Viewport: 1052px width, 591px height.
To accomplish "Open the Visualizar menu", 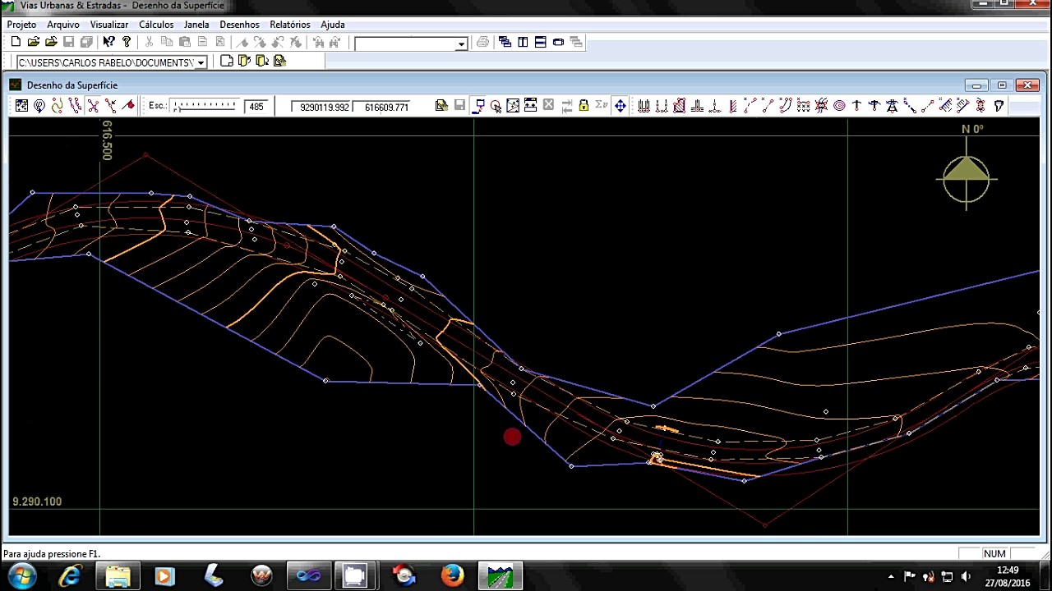I will pos(109,25).
